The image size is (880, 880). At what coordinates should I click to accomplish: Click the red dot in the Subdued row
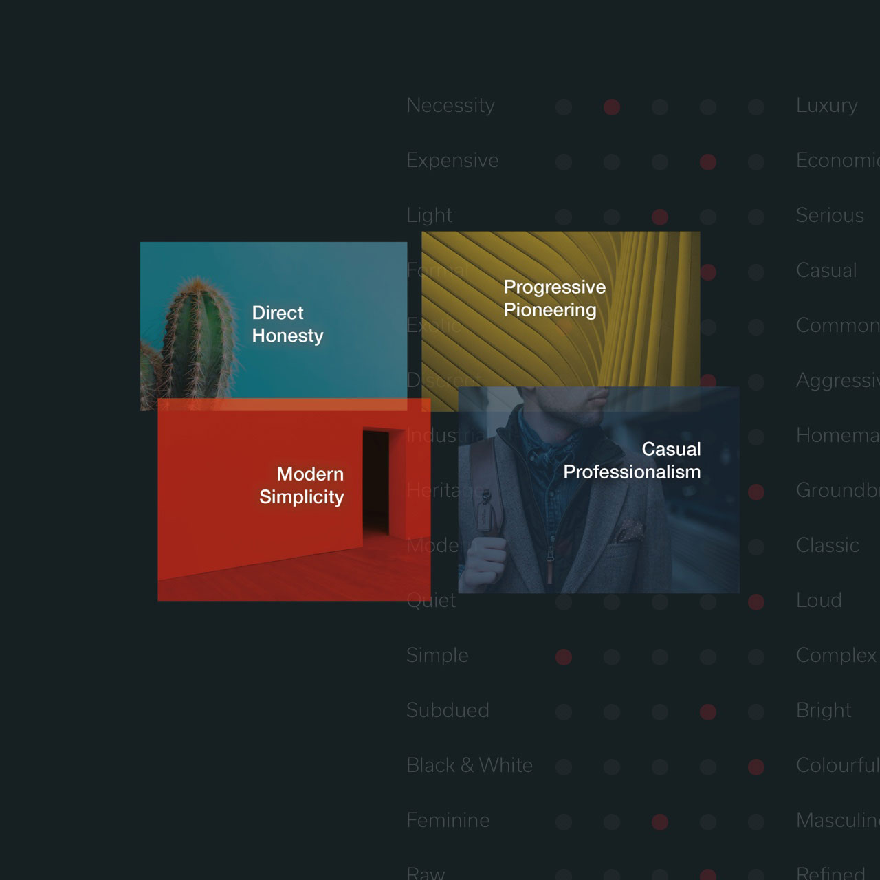(708, 712)
